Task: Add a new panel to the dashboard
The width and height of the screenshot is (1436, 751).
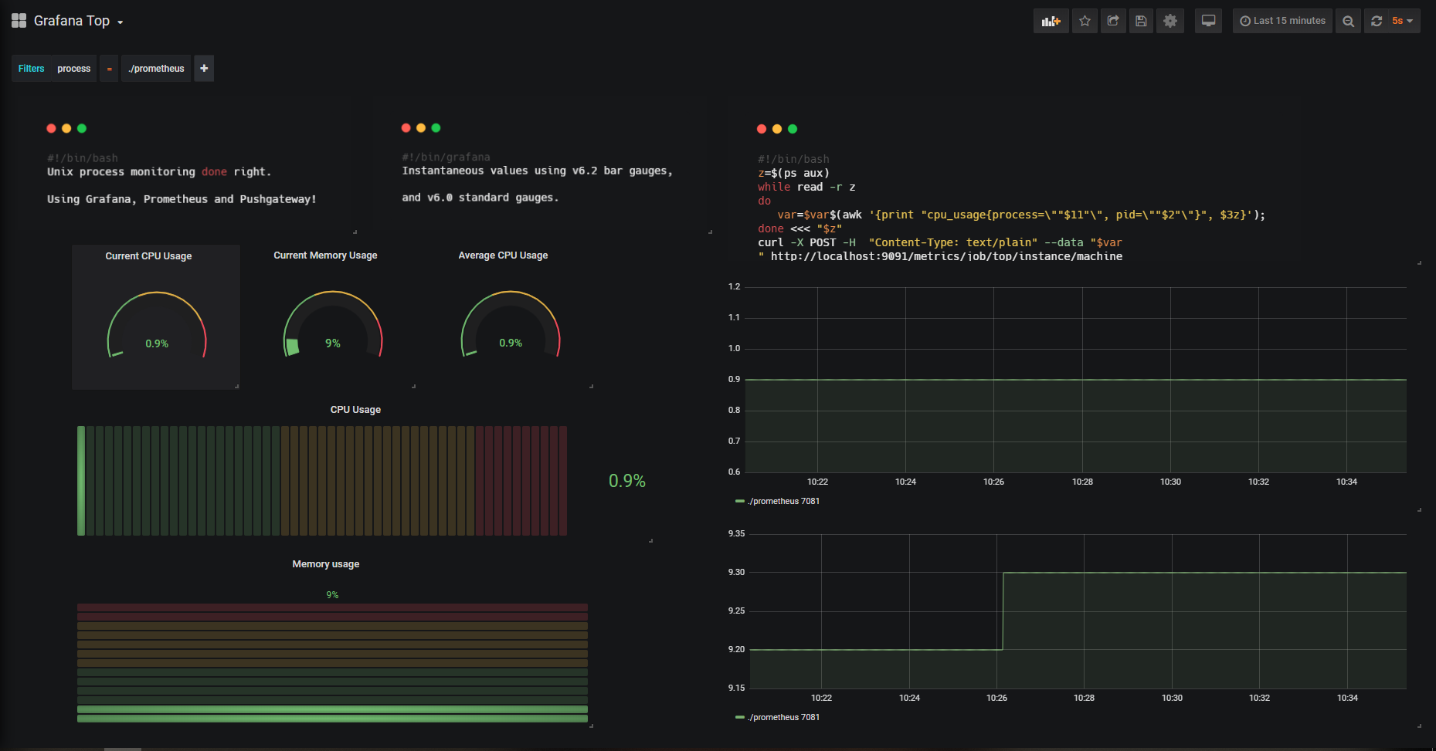Action: point(1051,21)
